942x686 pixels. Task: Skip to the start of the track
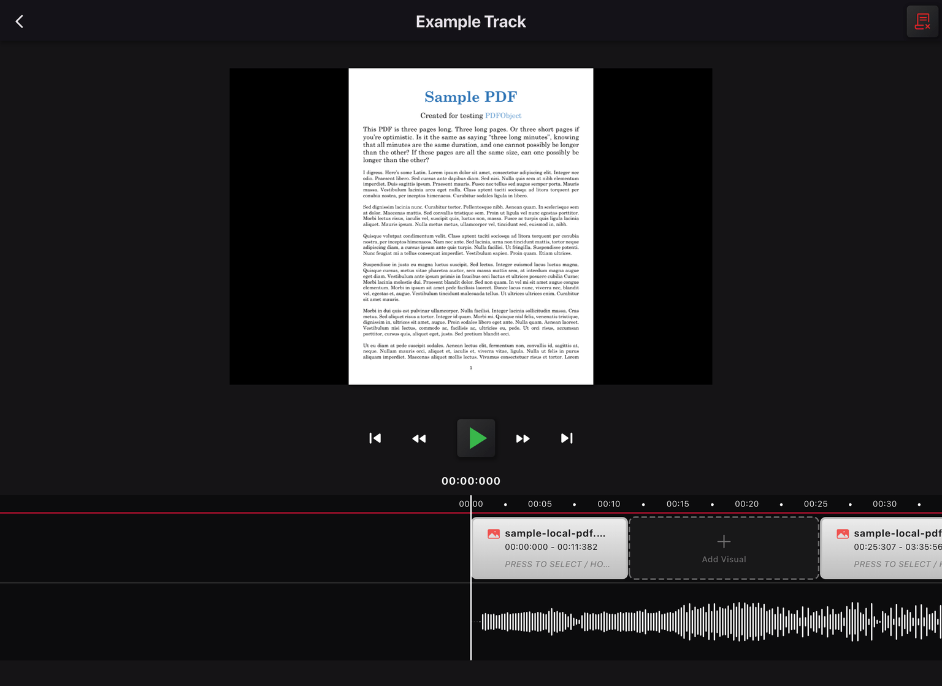[x=375, y=438]
